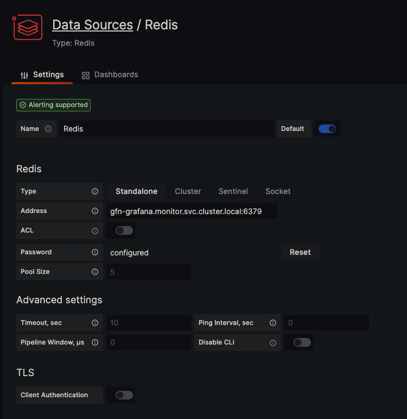Select Standalone Redis type

pyautogui.click(x=136, y=191)
